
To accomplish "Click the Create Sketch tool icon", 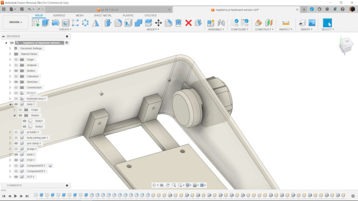I will click(36, 22).
